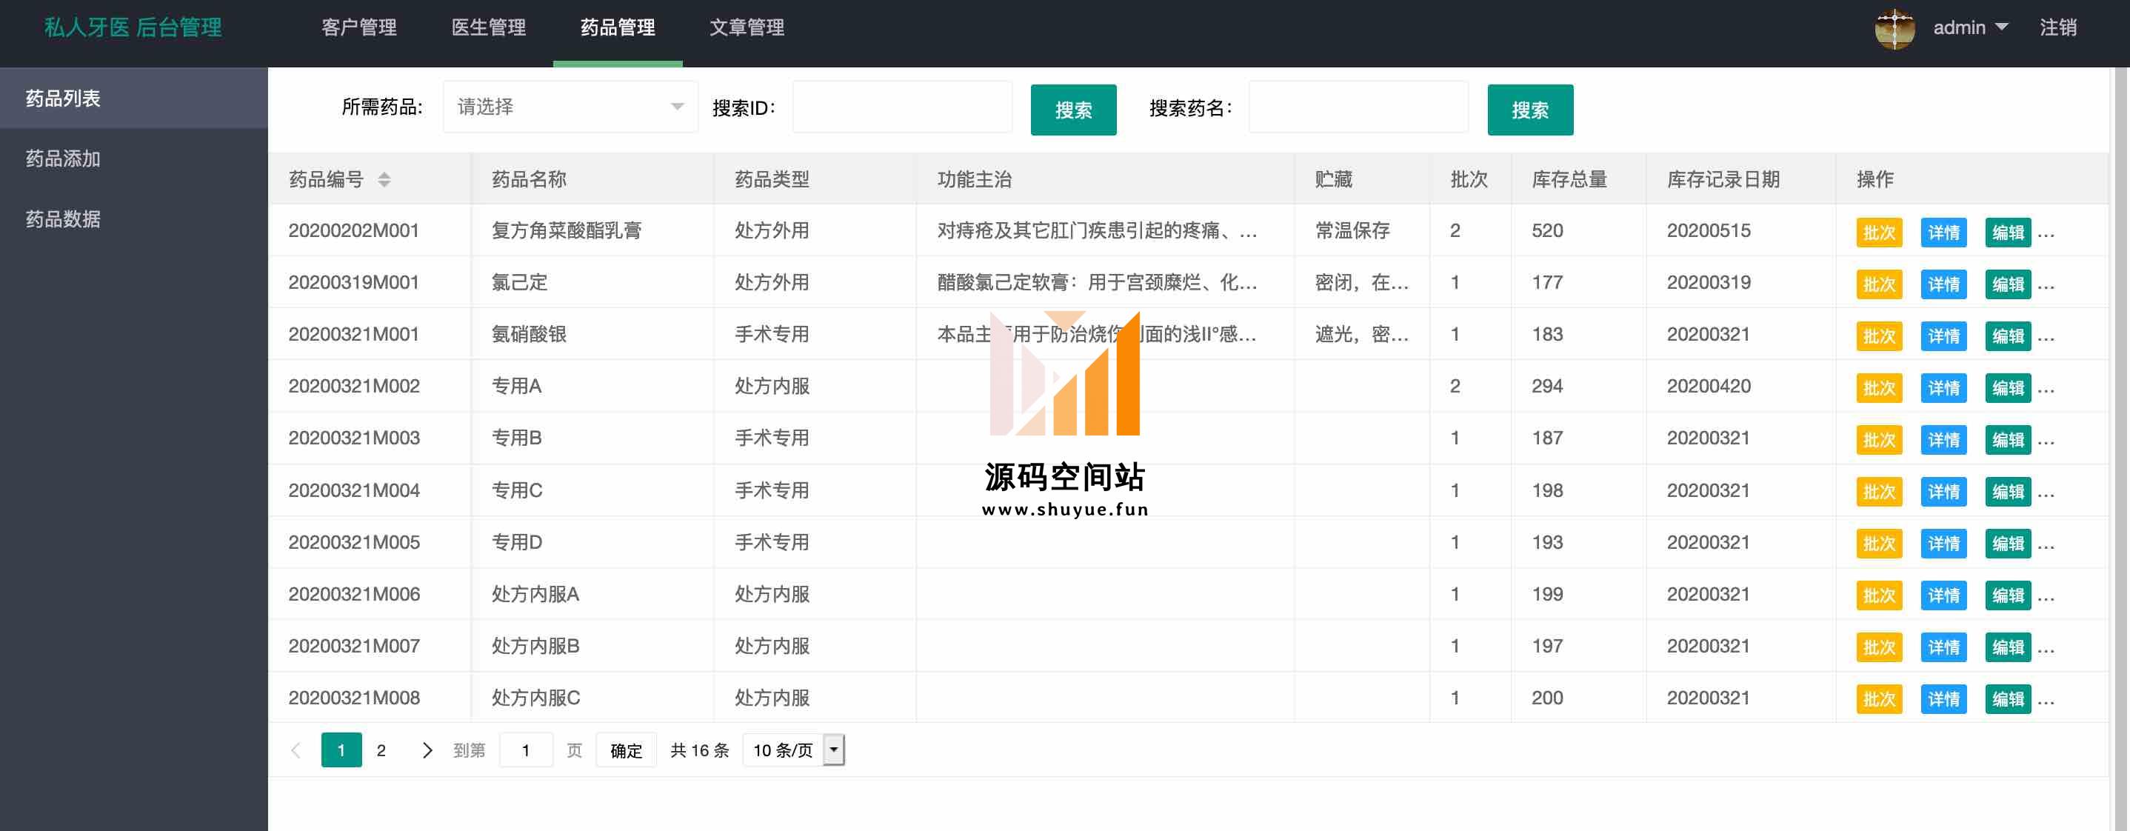This screenshot has height=831, width=2130.
Task: Click 批次 for 专用A row
Action: coord(1879,388)
